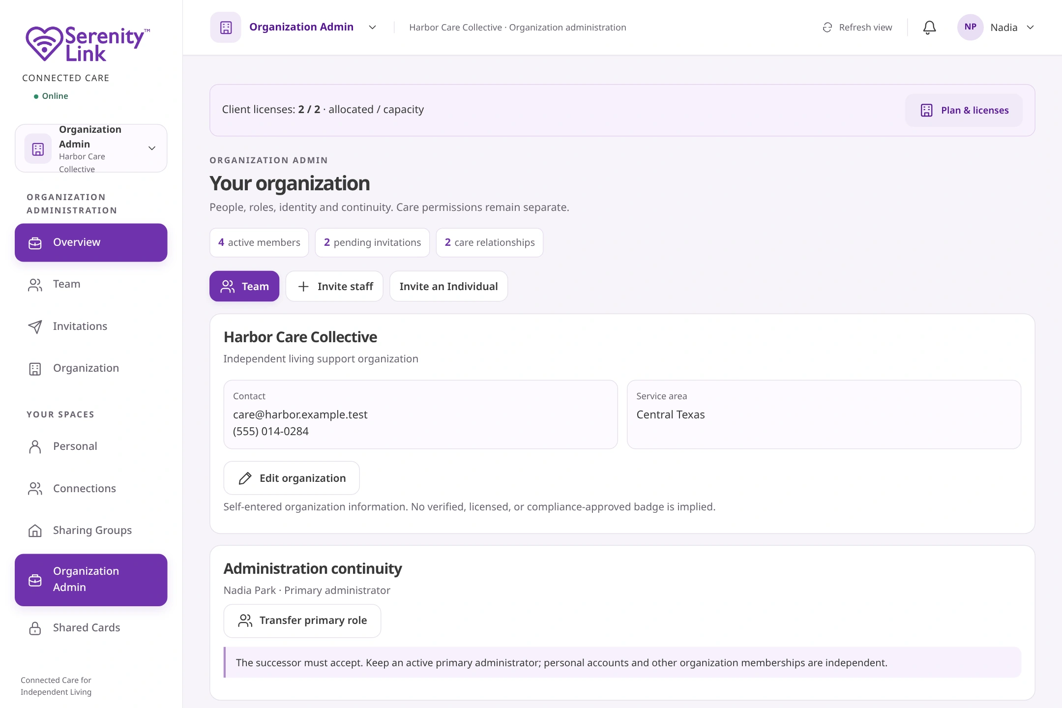Click the Central Texas service area value
The width and height of the screenshot is (1062, 708).
point(670,415)
